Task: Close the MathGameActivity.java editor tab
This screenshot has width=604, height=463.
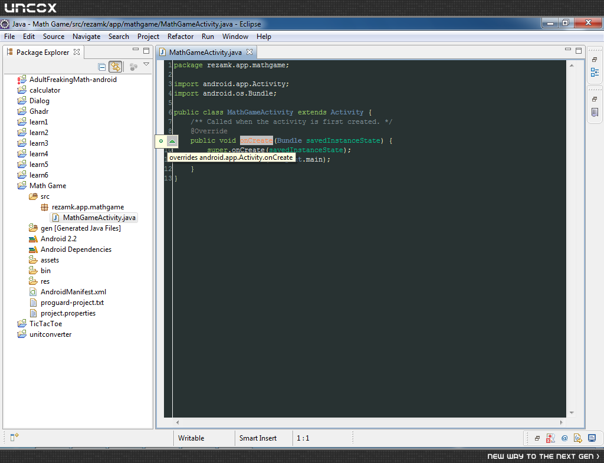Action: [x=250, y=52]
